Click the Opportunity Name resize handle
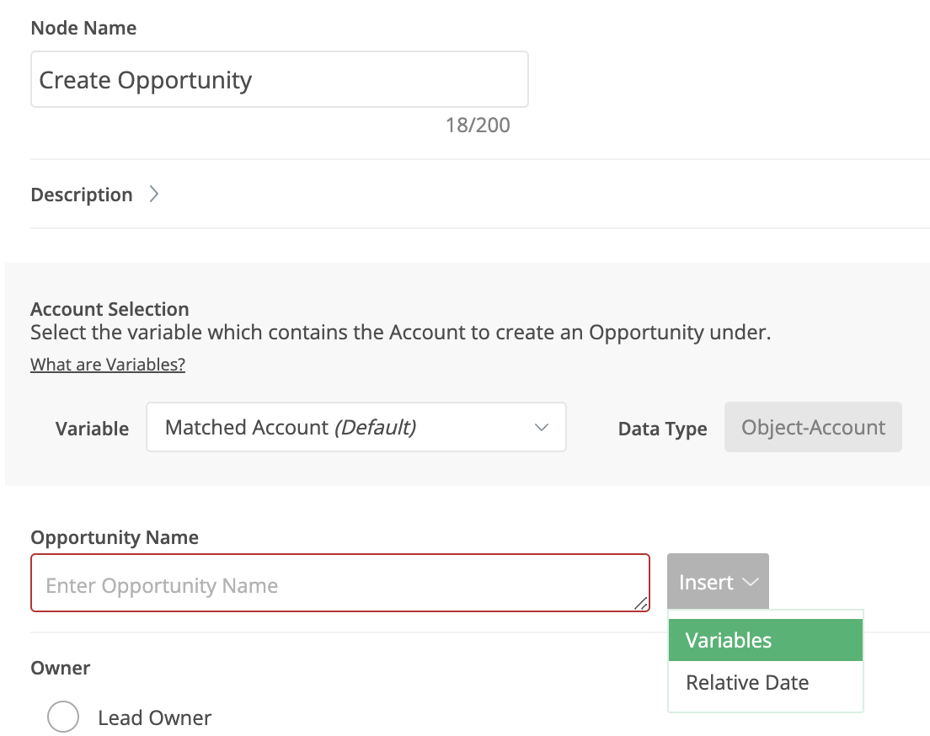 tap(641, 603)
